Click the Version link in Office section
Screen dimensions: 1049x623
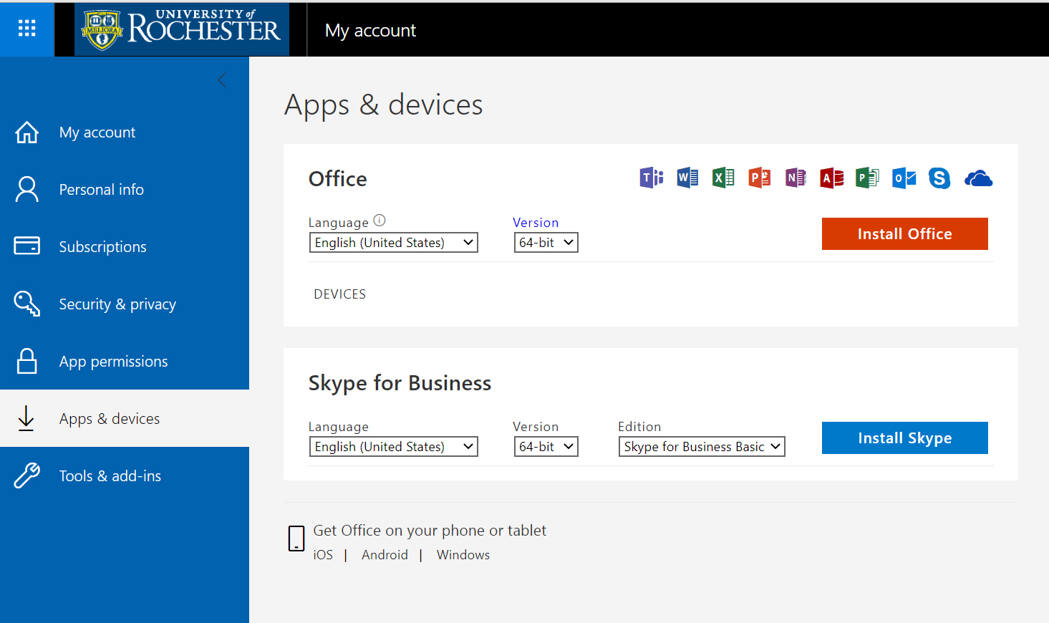[x=536, y=223]
